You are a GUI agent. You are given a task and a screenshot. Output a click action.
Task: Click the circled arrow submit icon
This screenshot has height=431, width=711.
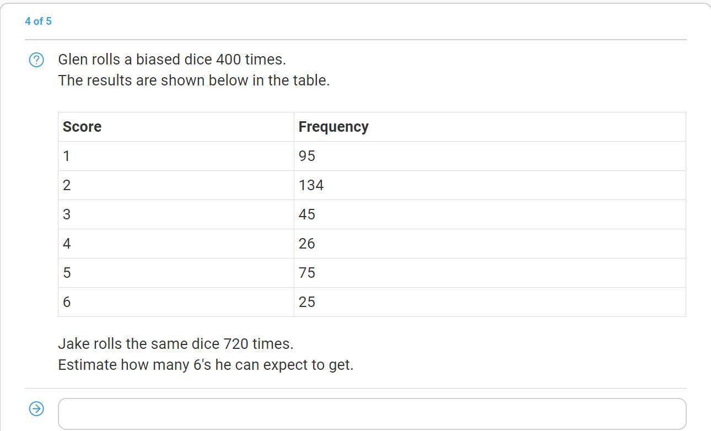tap(36, 408)
